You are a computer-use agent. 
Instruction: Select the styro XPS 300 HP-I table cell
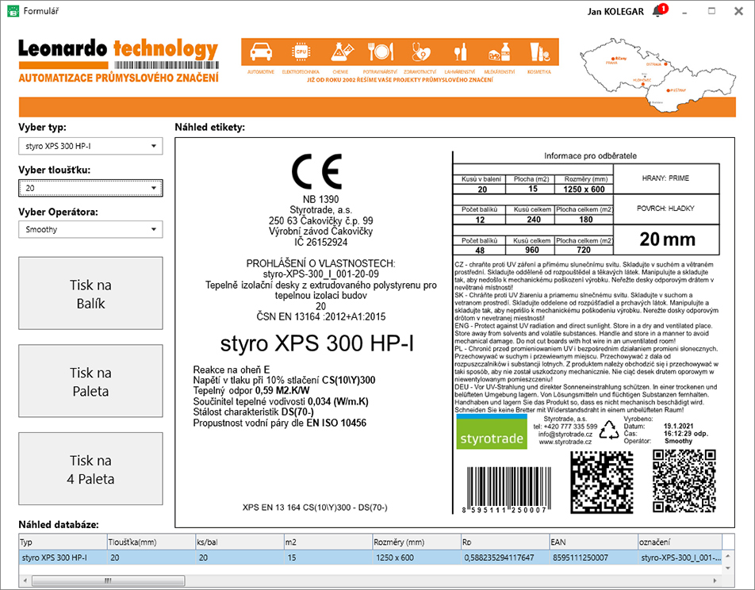point(63,557)
